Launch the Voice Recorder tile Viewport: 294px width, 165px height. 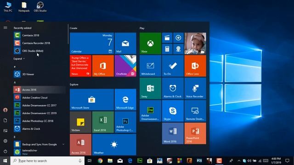coord(195,88)
